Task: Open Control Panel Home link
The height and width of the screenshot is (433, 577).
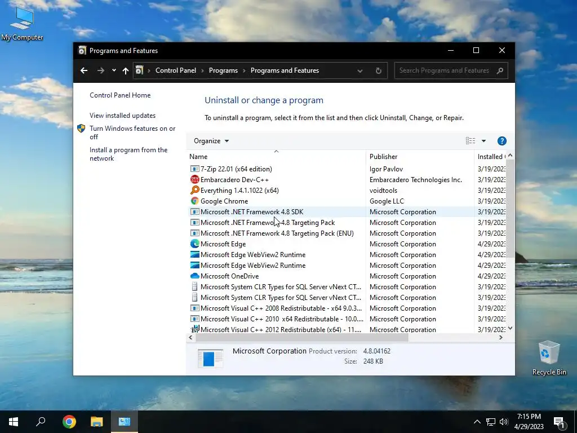Action: coord(120,95)
